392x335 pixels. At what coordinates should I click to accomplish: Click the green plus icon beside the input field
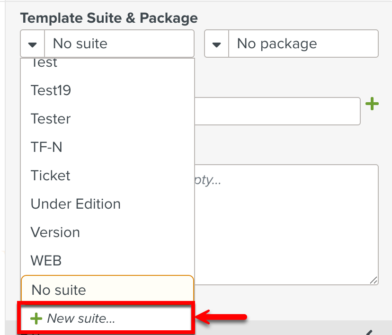pyautogui.click(x=373, y=104)
